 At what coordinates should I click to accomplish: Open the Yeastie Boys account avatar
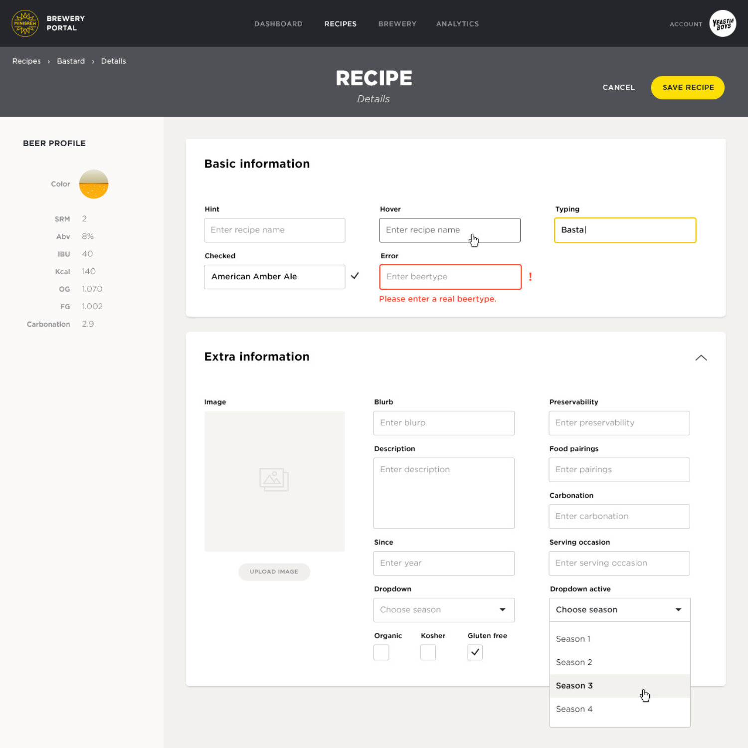(723, 23)
